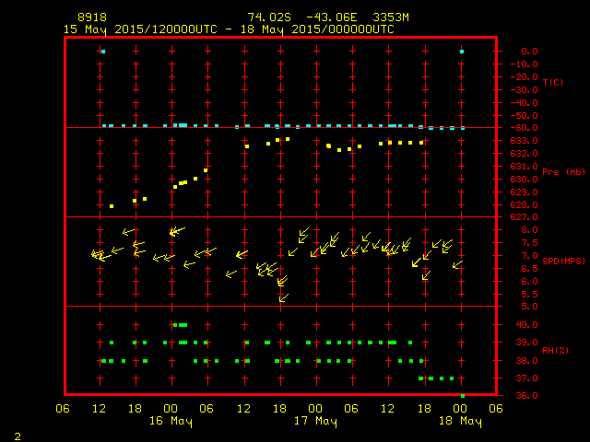590x442 pixels.
Task: Click the 17 May date label
Action: point(315,421)
